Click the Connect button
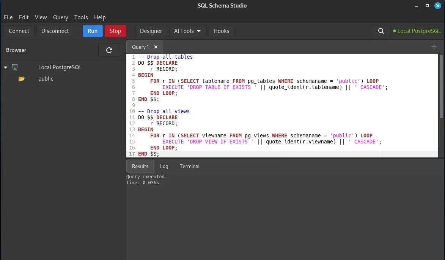 click(x=19, y=31)
